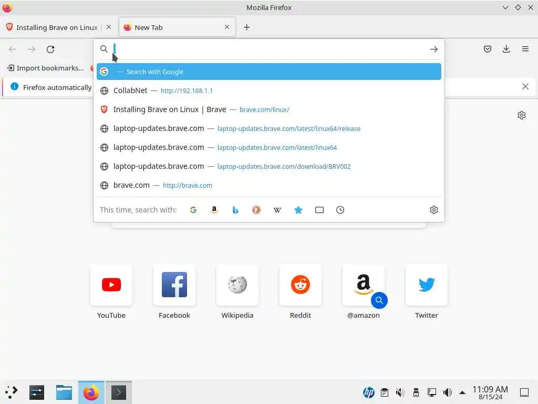
Task: Open the laptop-updates latest/linux64 suggestion
Action: 268,147
